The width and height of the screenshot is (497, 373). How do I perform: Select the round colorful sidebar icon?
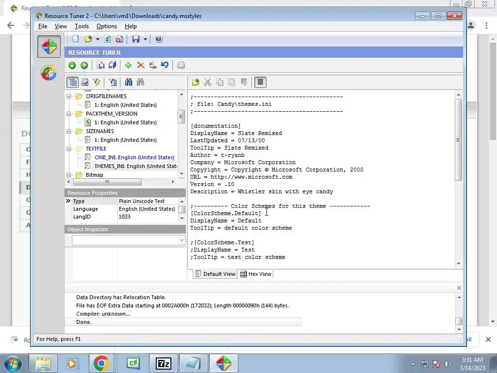[x=49, y=73]
